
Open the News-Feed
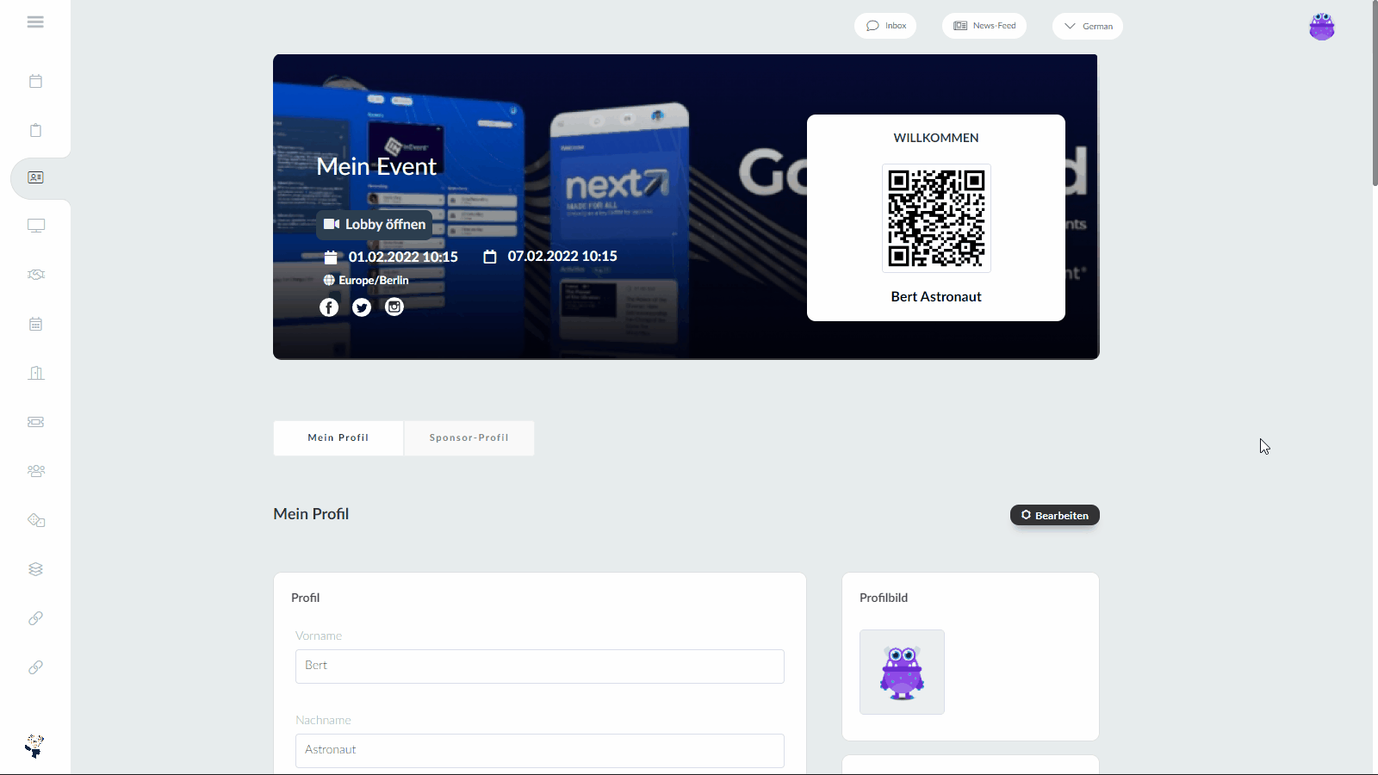click(984, 26)
